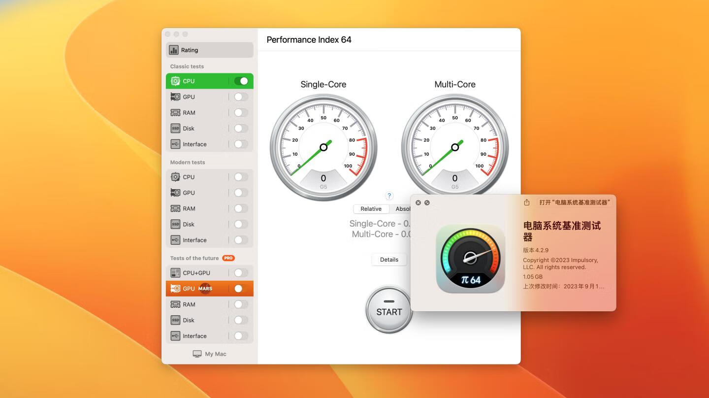Click the version 4.2.9 text
This screenshot has height=398, width=709.
pos(536,250)
